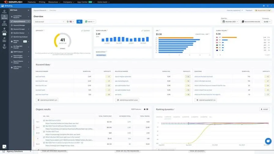The width and height of the screenshot is (274, 154).
Task: Click the notification bell in blue bar
Action: click(x=268, y=6)
